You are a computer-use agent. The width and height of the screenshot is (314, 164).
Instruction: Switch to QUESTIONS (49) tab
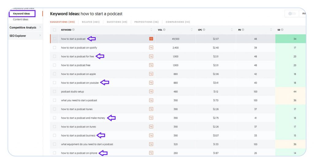click(117, 22)
